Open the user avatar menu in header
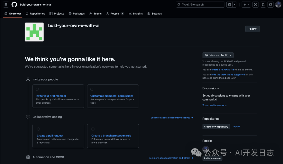This screenshot has height=164, width=283. [x=278, y=4]
